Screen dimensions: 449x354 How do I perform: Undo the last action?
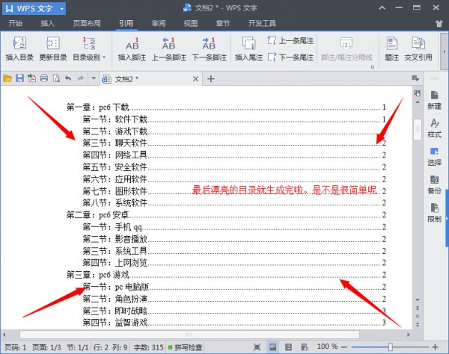[68, 78]
